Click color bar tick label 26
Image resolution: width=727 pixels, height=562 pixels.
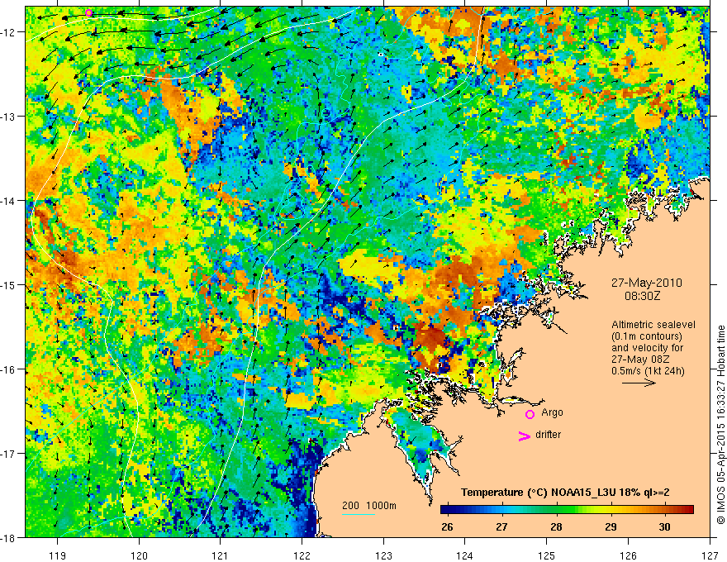[447, 527]
